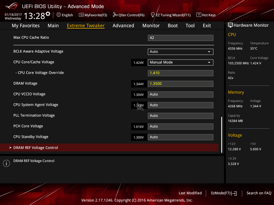Select the CPU System Agent Voltage label
This screenshot has height=205, width=274.
pos(36,105)
